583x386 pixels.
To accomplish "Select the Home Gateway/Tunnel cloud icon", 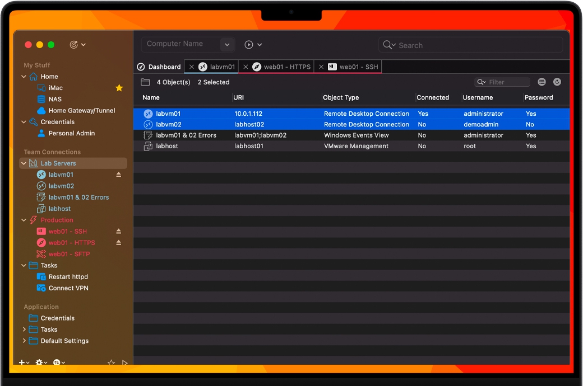I will [41, 111].
